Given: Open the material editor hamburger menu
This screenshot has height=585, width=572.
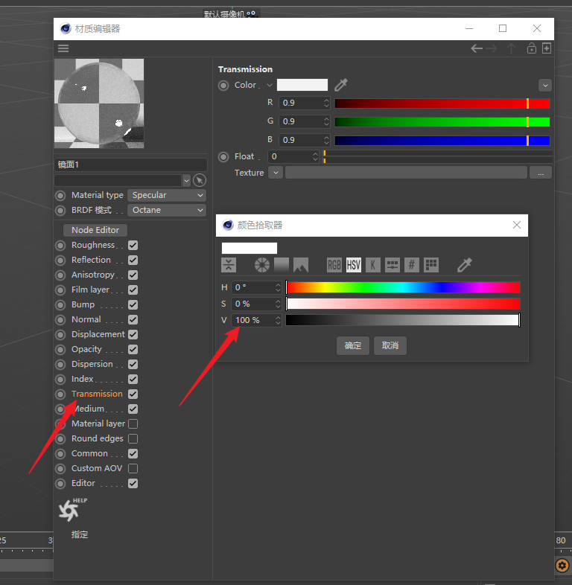Looking at the screenshot, I should tap(63, 48).
